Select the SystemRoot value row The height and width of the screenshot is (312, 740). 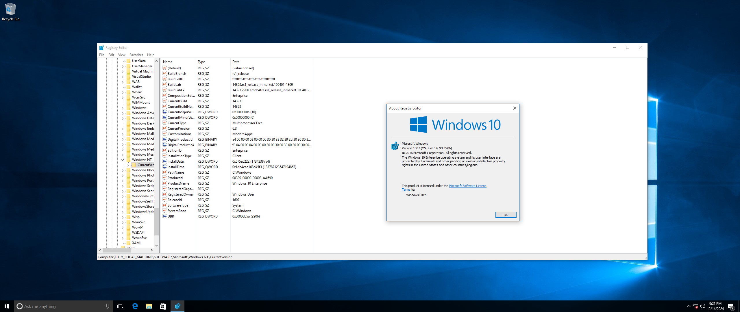pos(237,211)
